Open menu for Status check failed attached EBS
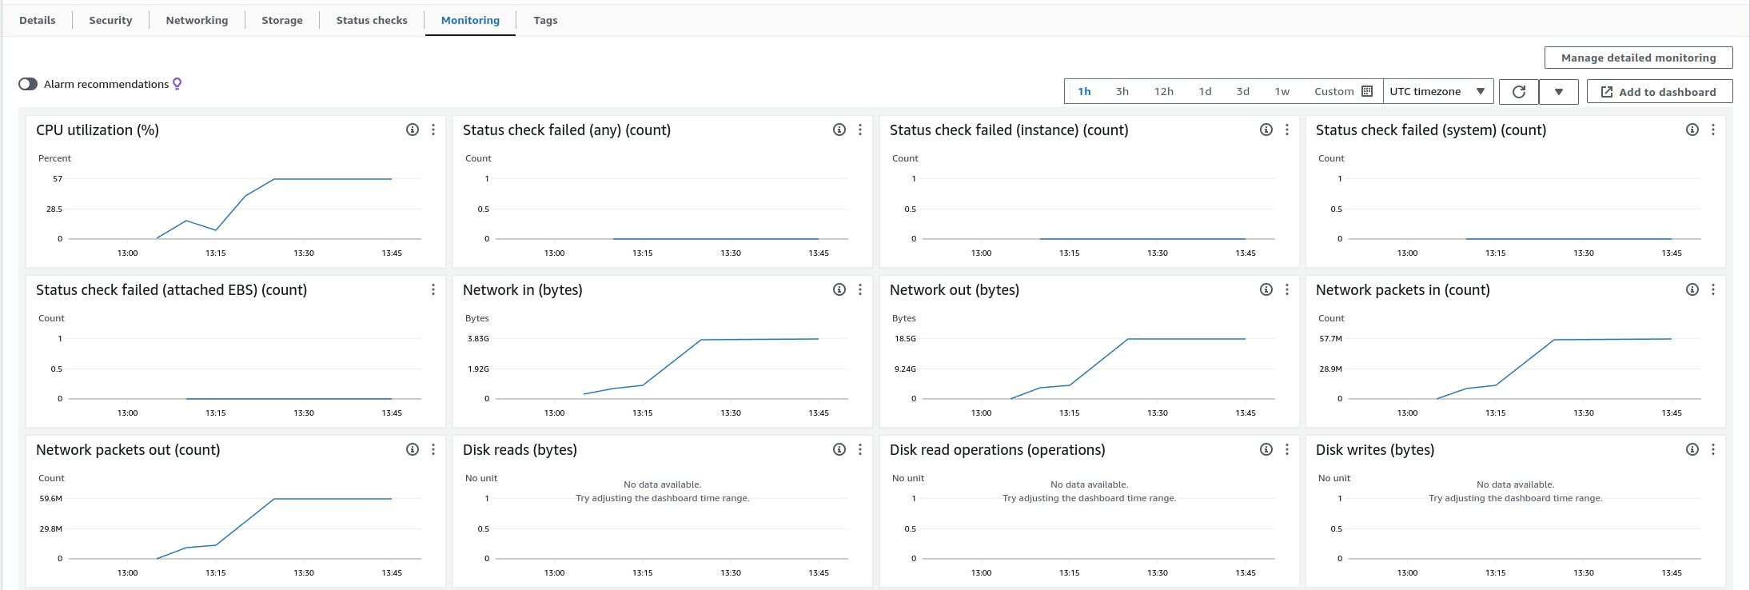 coord(433,289)
